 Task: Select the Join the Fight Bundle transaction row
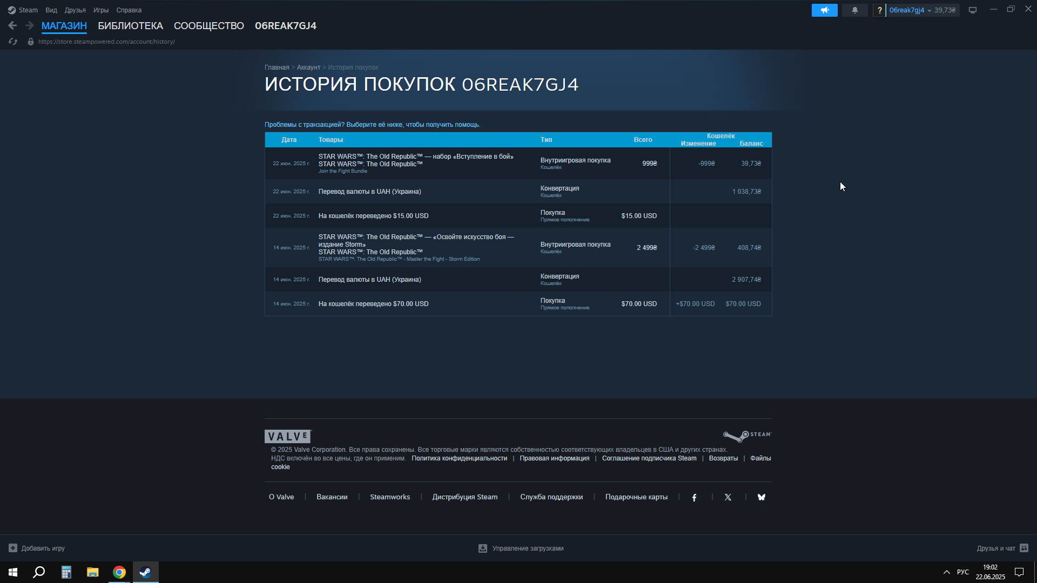[518, 164]
